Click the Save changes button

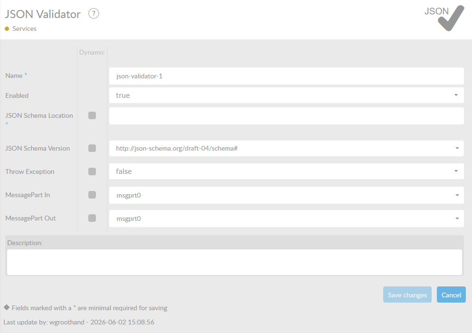(407, 295)
